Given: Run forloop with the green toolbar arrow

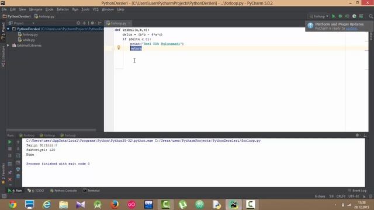Looking at the screenshot, I should 334,16.
